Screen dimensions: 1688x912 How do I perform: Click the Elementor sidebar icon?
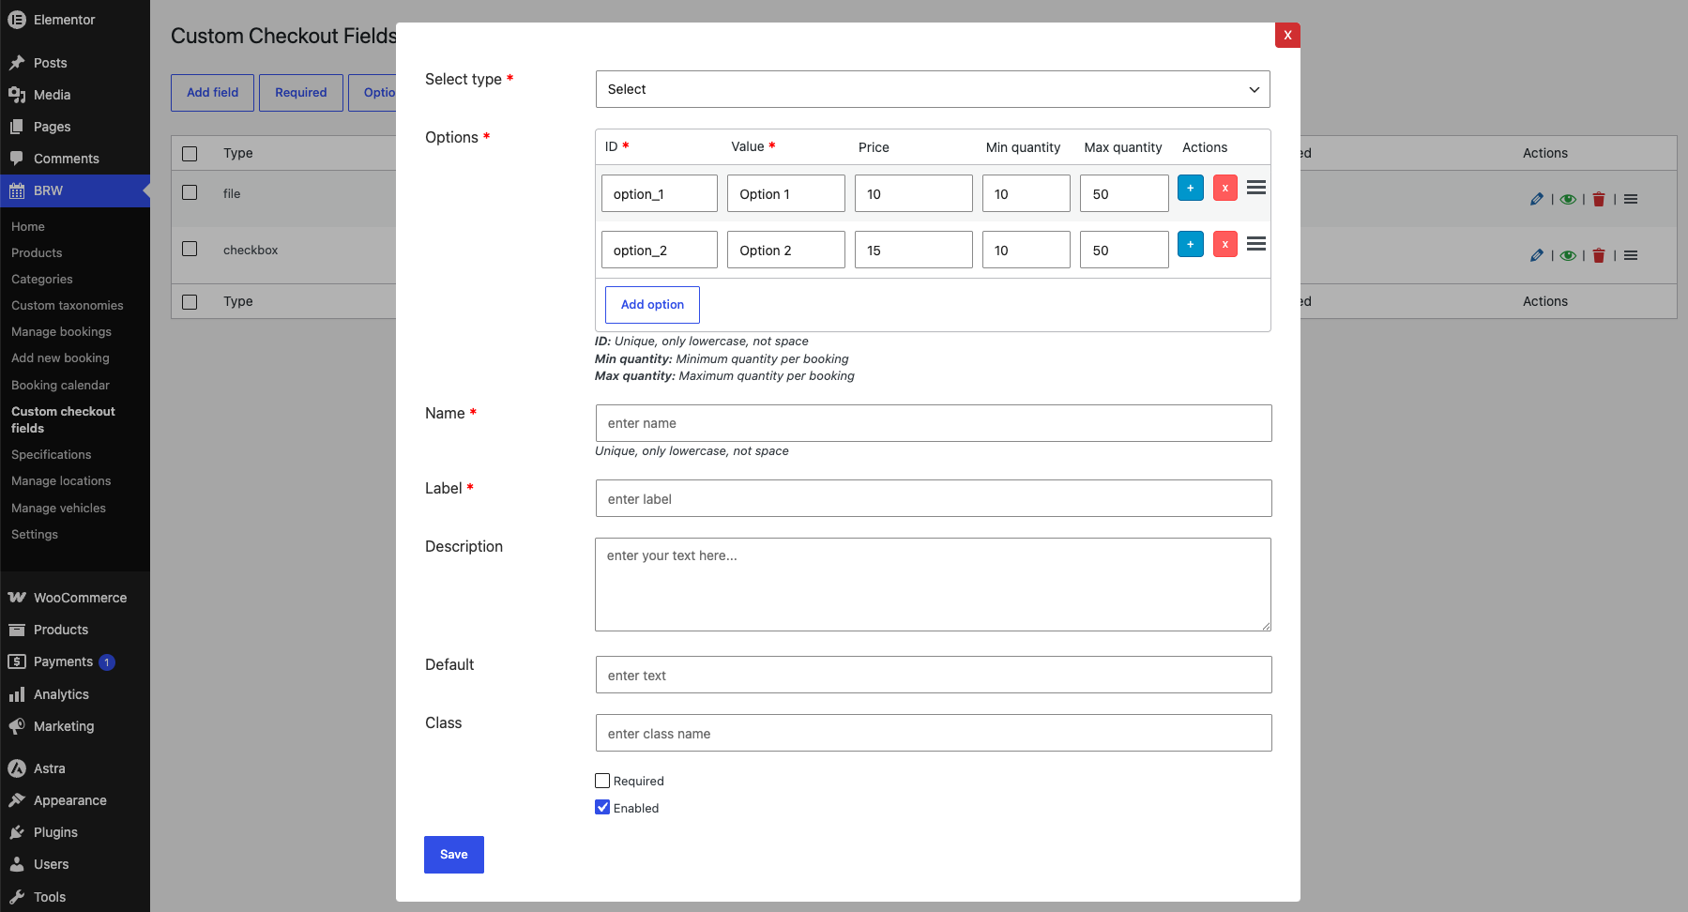[17, 20]
